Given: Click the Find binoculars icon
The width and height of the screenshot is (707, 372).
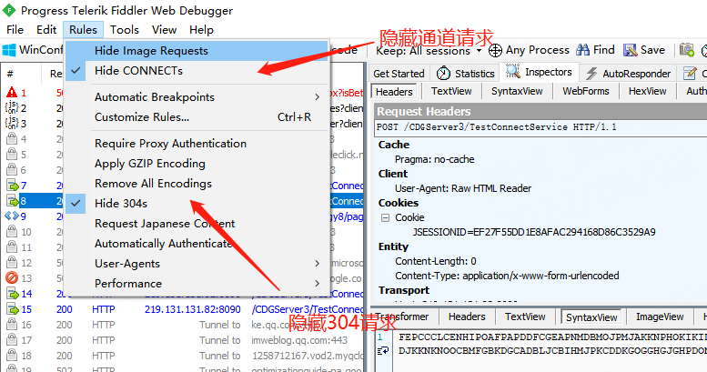Looking at the screenshot, I should (x=582, y=50).
